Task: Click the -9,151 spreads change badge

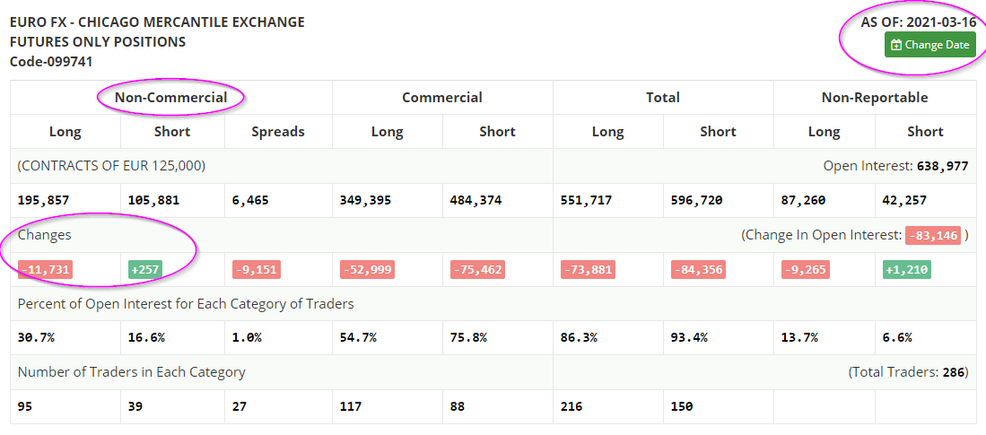Action: pyautogui.click(x=254, y=269)
